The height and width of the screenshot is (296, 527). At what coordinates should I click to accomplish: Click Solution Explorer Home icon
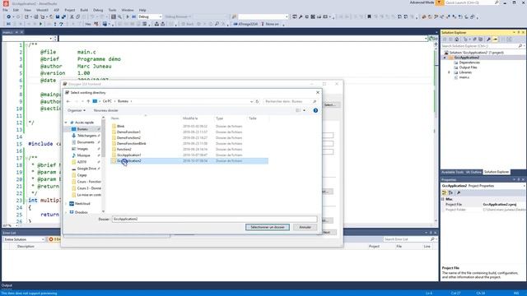click(456, 39)
